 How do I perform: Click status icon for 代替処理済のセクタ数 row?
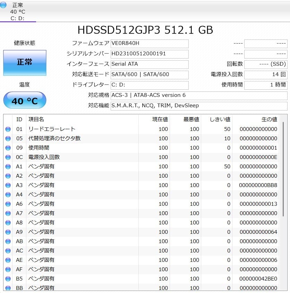pyautogui.click(x=8, y=139)
